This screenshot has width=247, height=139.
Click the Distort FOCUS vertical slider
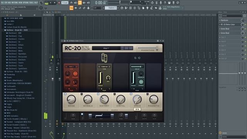click(100, 78)
